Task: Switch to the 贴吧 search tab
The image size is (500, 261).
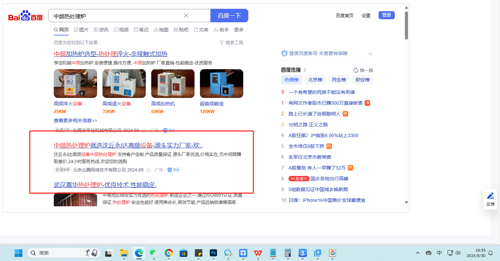Action: coord(181,30)
